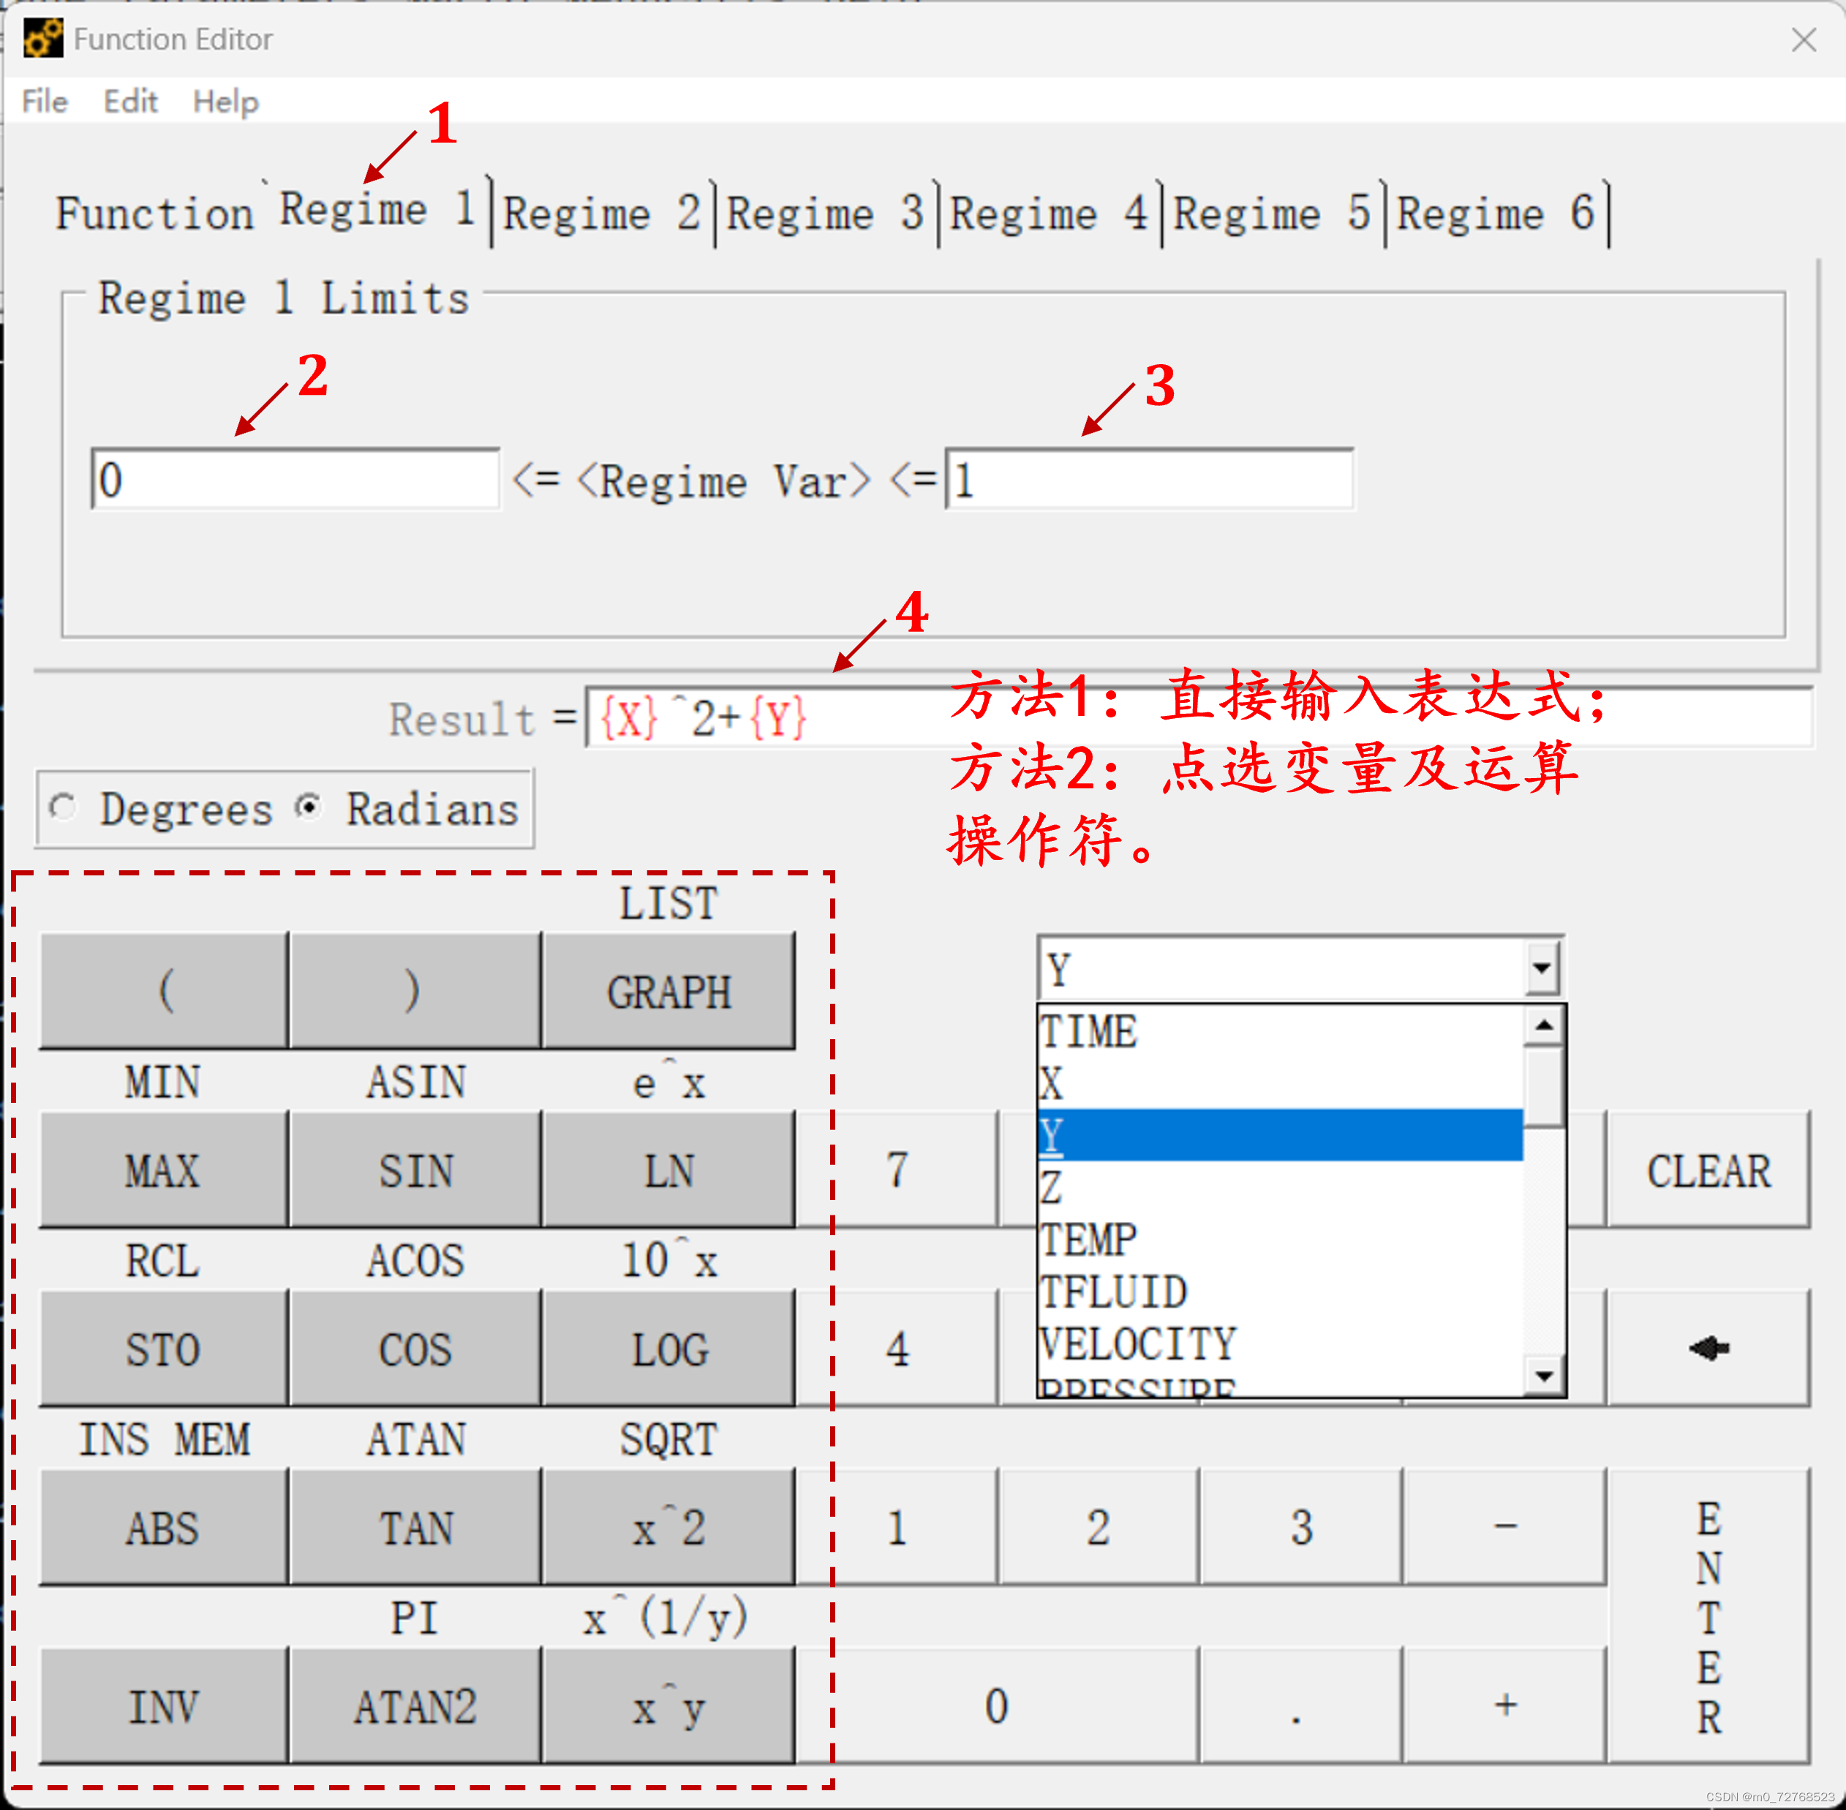Open the Edit menu
The image size is (1846, 1810).
tap(130, 102)
